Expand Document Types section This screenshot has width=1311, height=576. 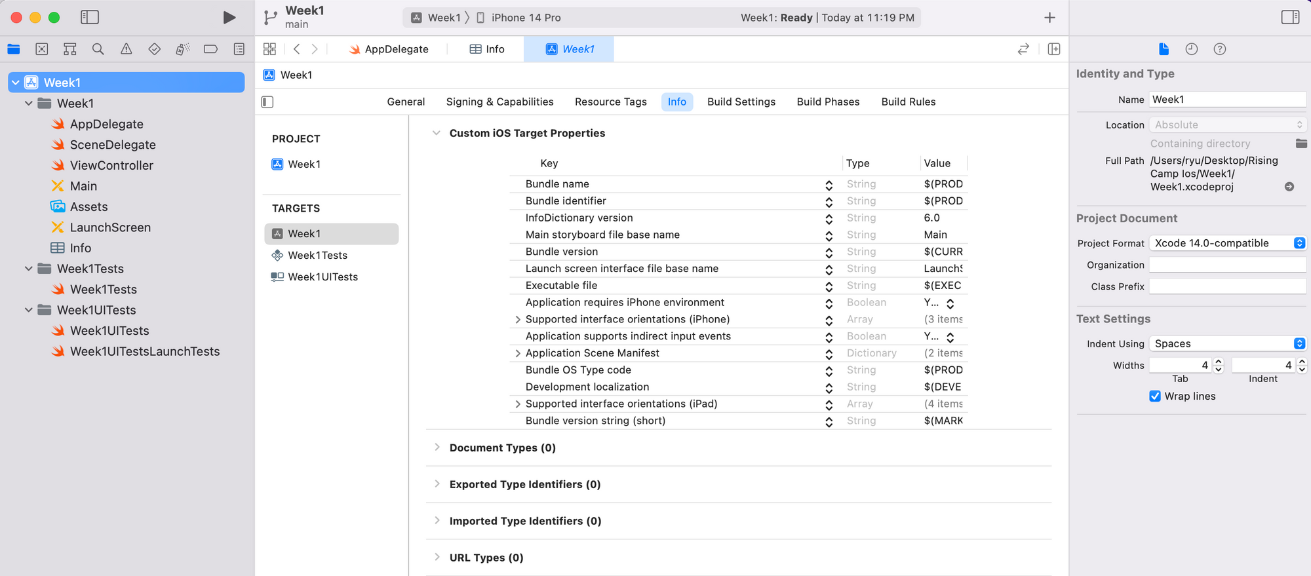[x=437, y=448]
